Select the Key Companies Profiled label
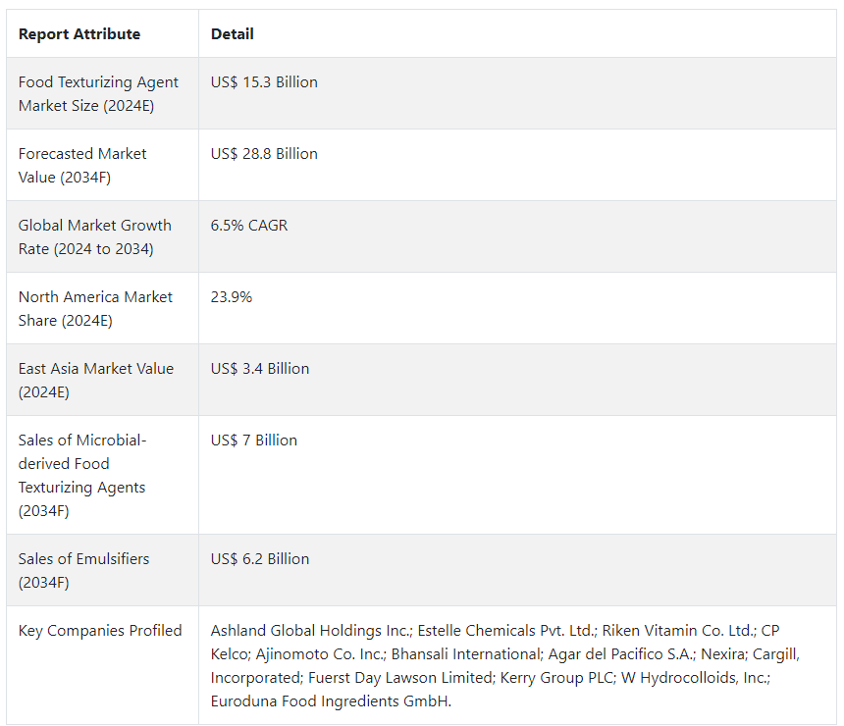 (x=100, y=631)
